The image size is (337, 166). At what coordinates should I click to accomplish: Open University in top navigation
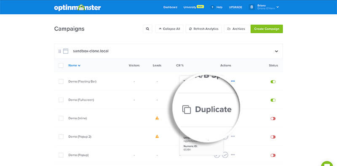[x=190, y=7]
